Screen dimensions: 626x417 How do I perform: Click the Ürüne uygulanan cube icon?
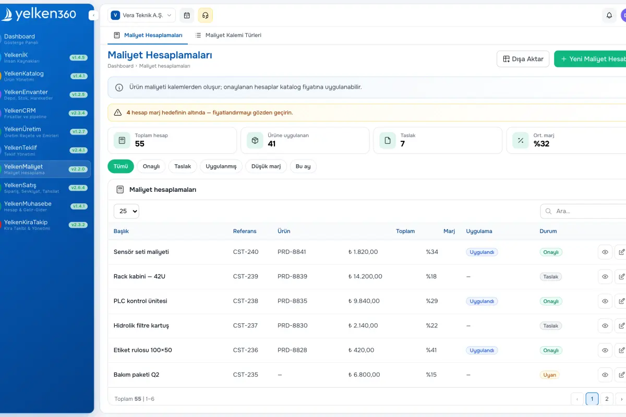pyautogui.click(x=255, y=140)
